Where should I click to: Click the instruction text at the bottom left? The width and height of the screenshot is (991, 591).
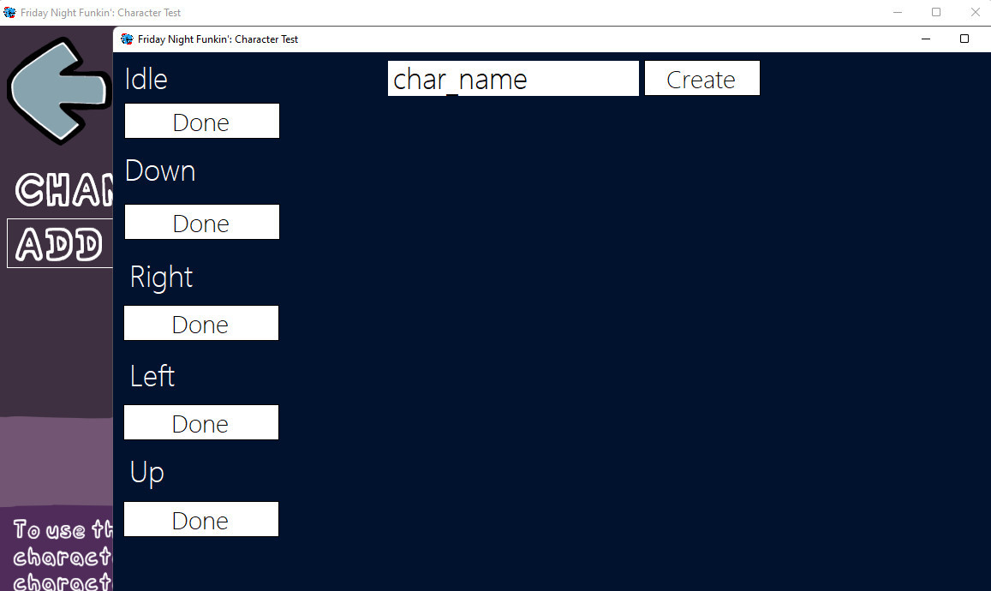pyautogui.click(x=56, y=555)
